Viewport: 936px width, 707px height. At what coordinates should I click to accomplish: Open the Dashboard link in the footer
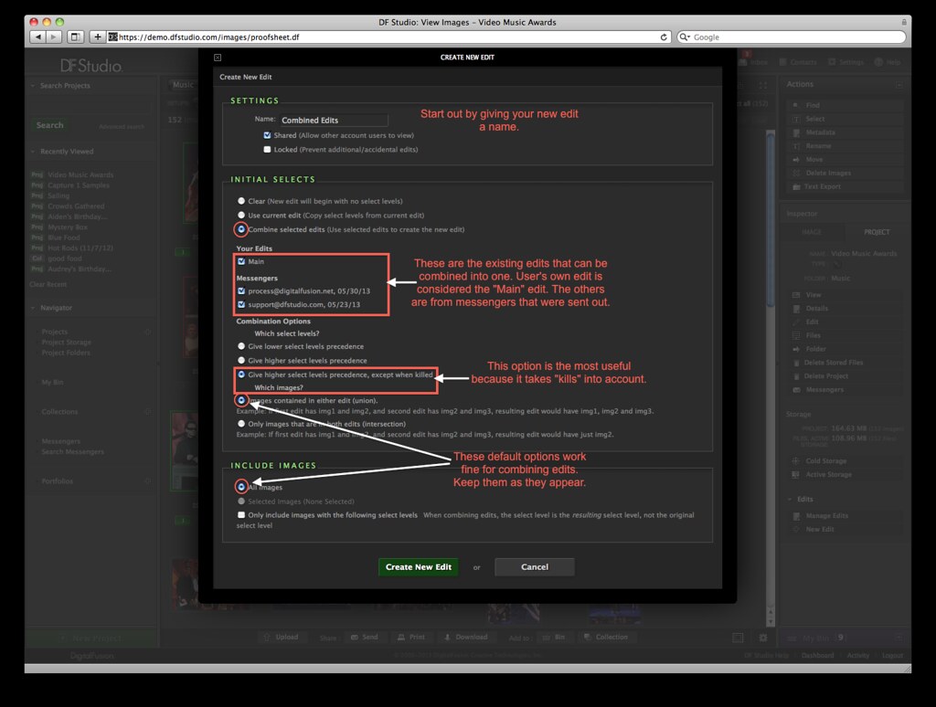817,655
